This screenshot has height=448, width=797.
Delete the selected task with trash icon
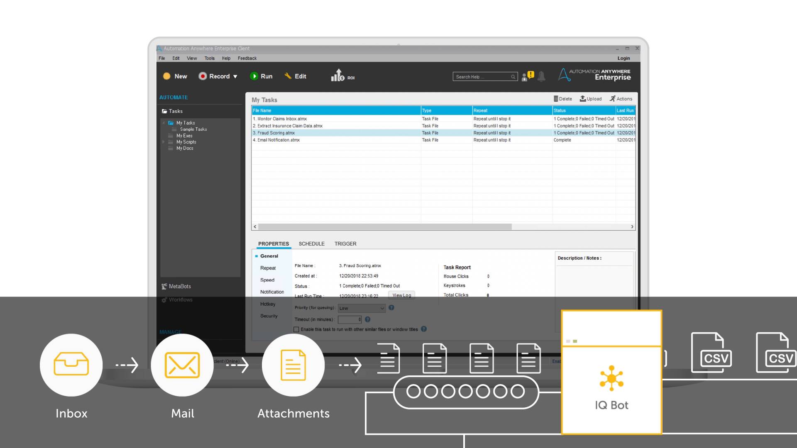pyautogui.click(x=562, y=99)
